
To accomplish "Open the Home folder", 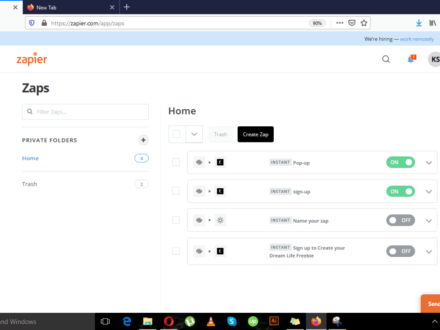I will point(30,158).
